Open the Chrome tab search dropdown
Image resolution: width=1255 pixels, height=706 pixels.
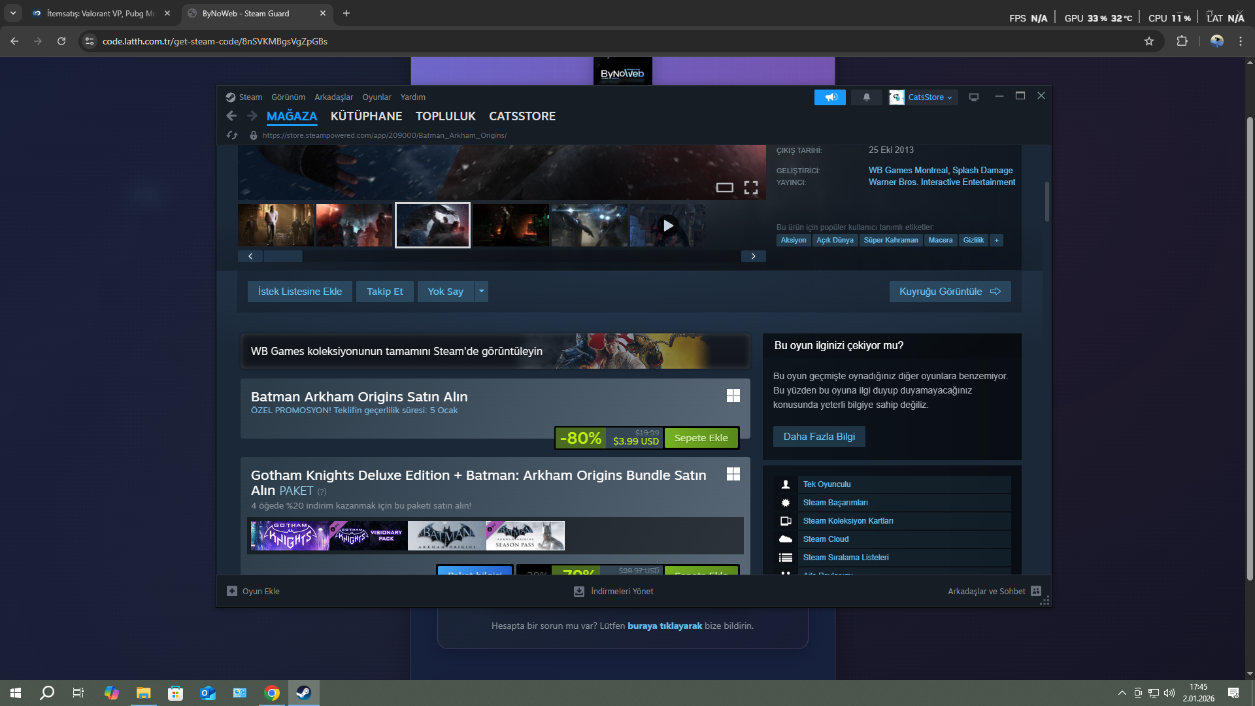click(13, 13)
